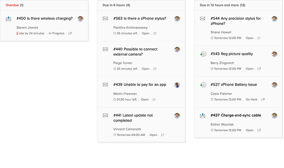Viewport: 284px width, 168px height.
Task: Click the assignee avatar on ticket #450
Action: 80,19
